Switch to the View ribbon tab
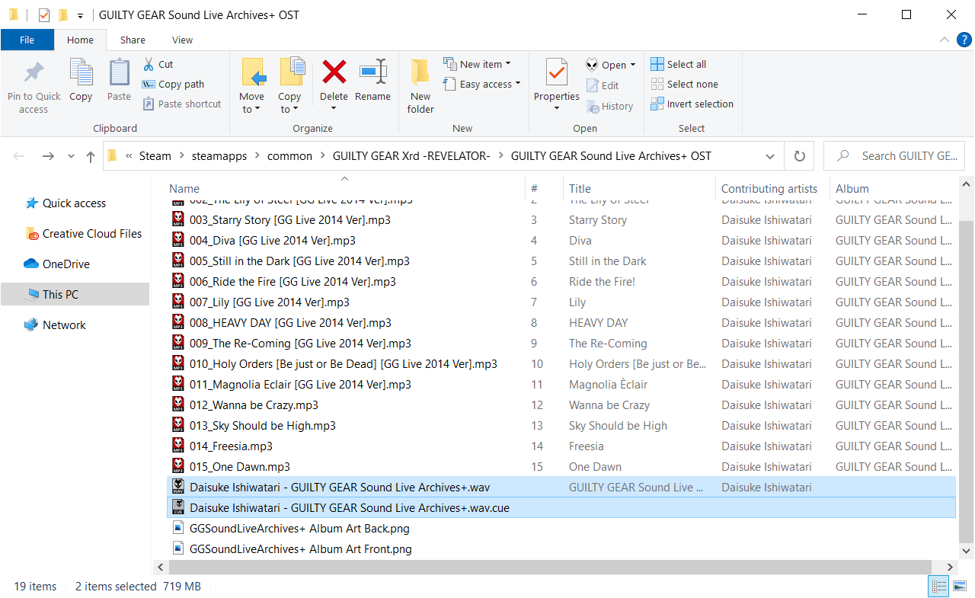 [x=183, y=40]
